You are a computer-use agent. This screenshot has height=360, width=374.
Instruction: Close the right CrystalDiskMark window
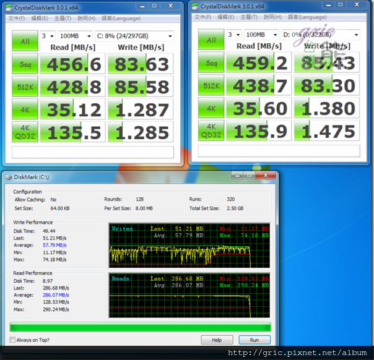[357, 5]
